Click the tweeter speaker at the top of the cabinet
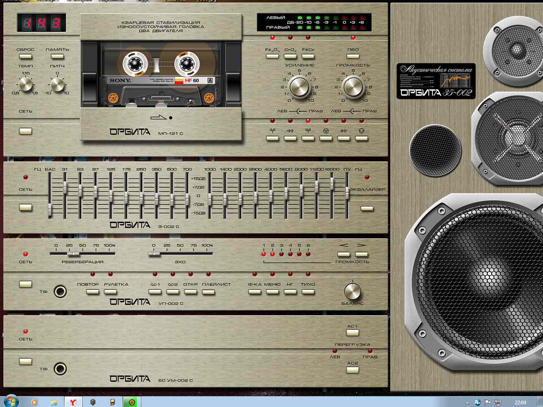This screenshot has height=407, width=543. pos(517,50)
